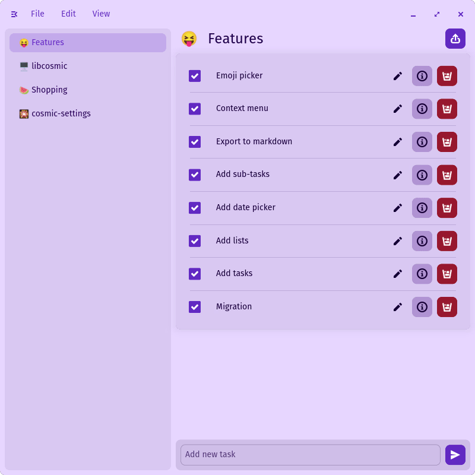
Task: View details via info icon on Context menu
Action: pyautogui.click(x=422, y=109)
